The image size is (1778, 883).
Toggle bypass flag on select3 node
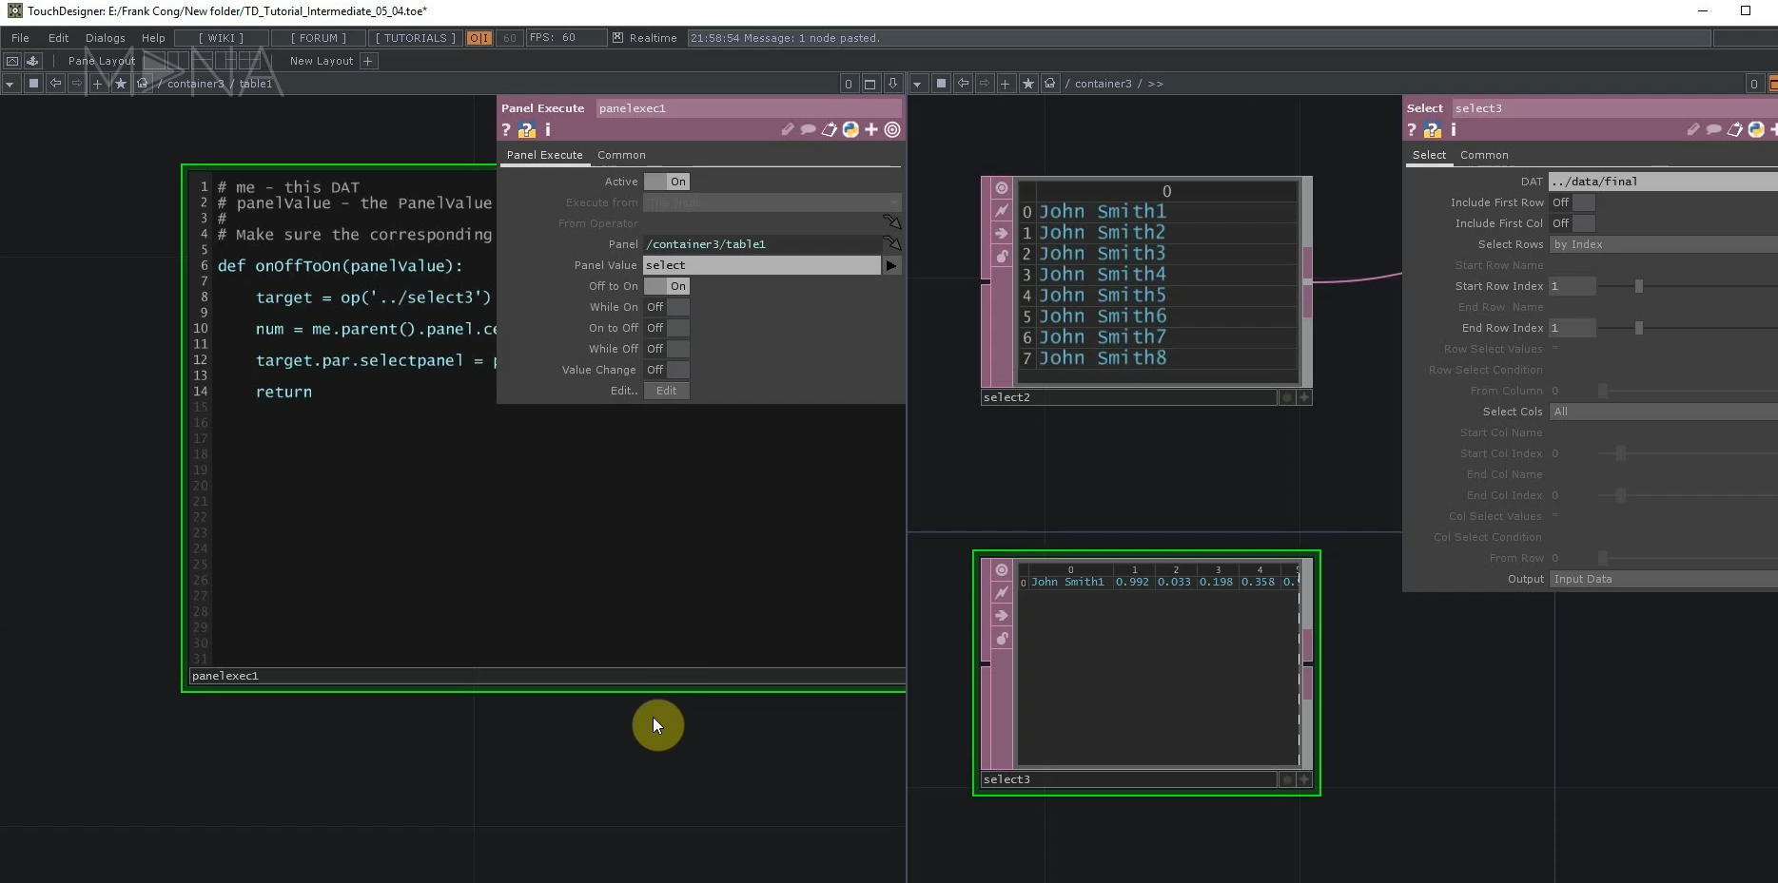1002,616
